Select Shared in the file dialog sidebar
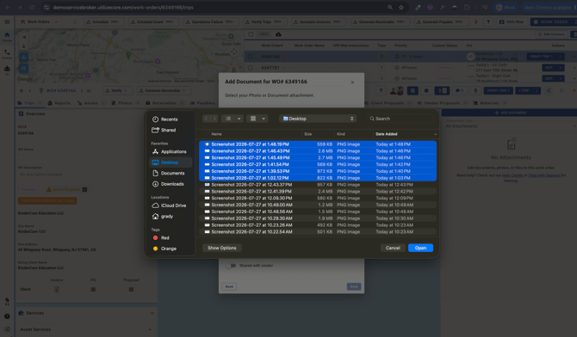The height and width of the screenshot is (337, 577). [164, 130]
